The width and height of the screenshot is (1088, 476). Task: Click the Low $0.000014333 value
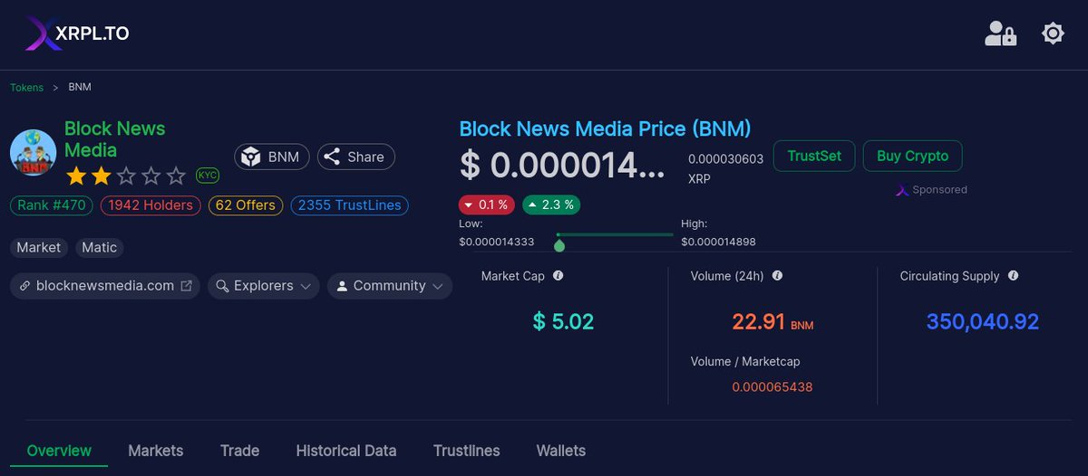coord(497,242)
